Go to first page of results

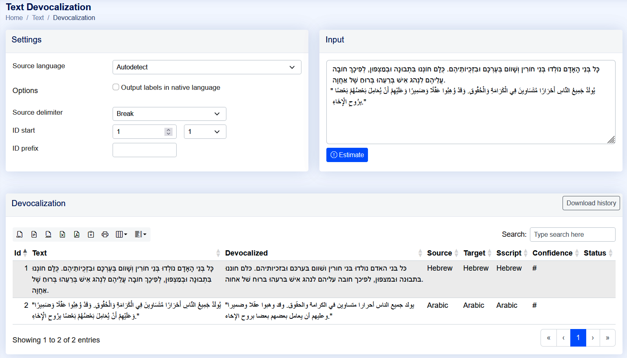click(x=549, y=338)
